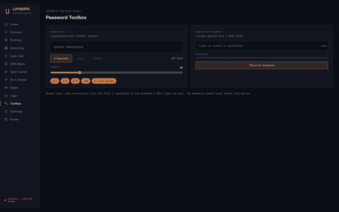Click the Split Tunnel branch icon

point(6,72)
